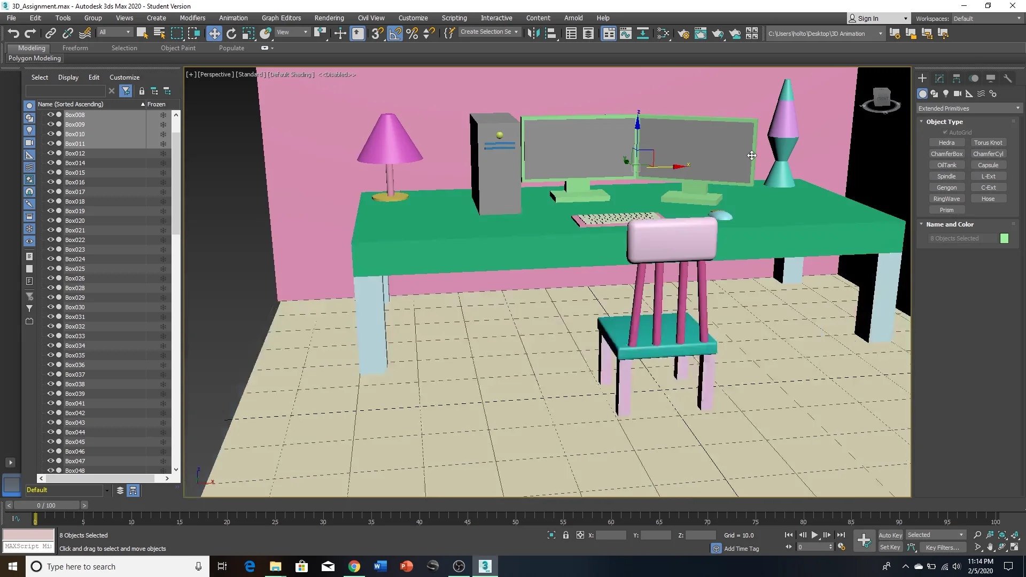The height and width of the screenshot is (577, 1026).
Task: Click the green object color swatch
Action: [x=1004, y=238]
